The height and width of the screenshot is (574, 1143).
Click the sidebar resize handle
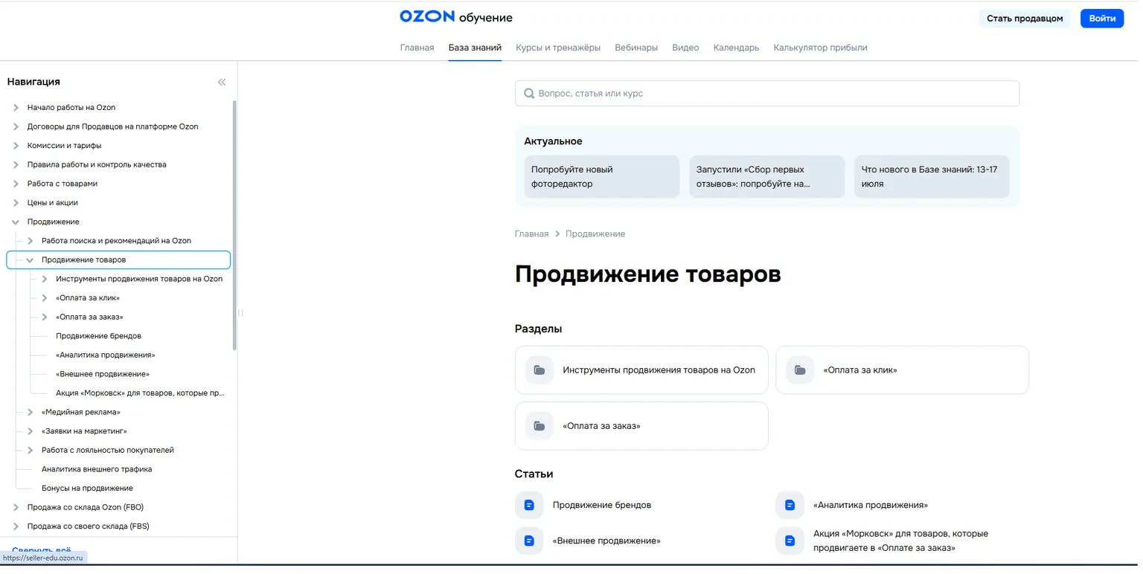click(240, 313)
